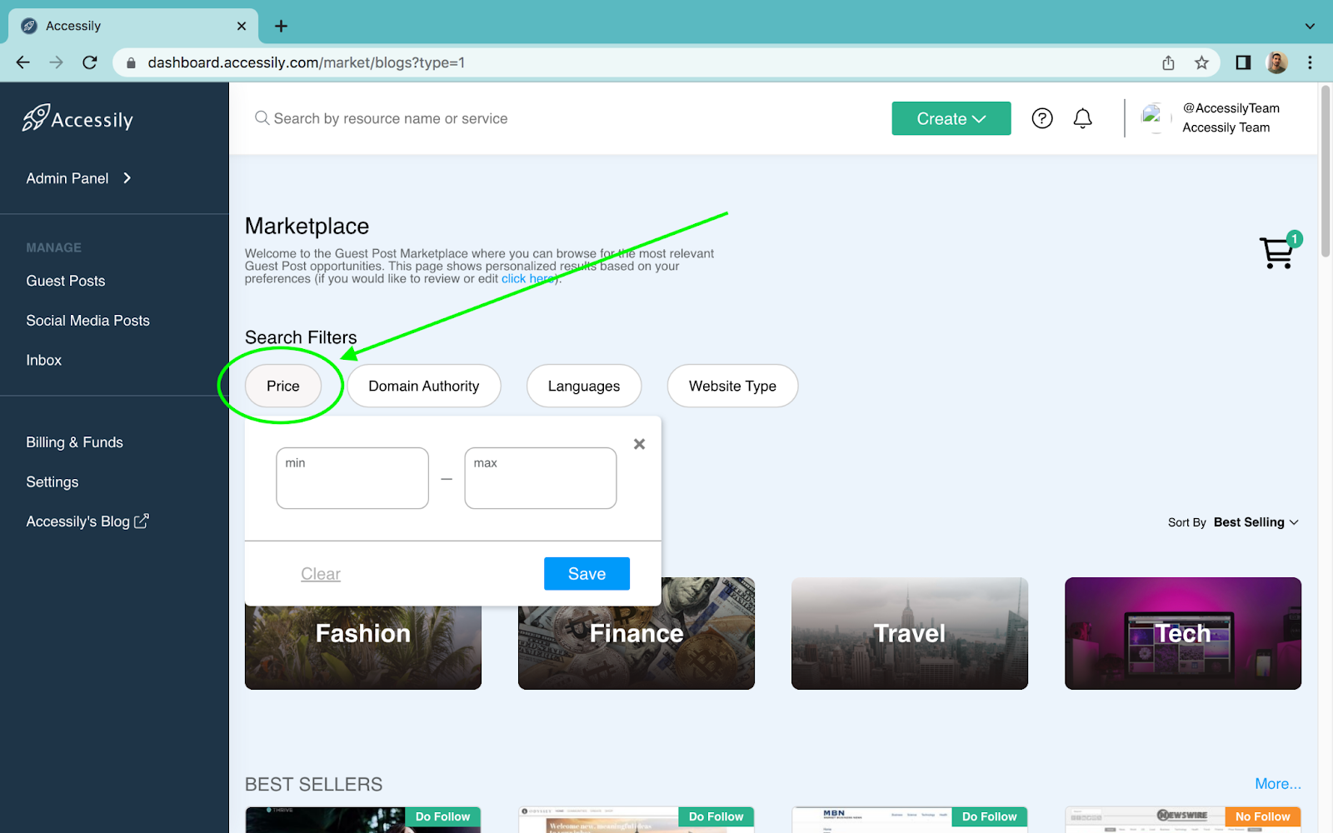This screenshot has width=1333, height=833.
Task: Open the Price filter
Action: coord(283,386)
